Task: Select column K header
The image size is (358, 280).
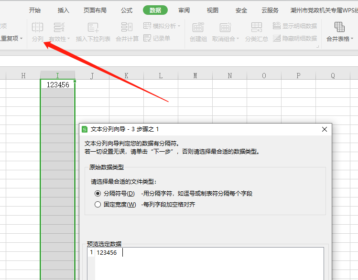Action: [126, 75]
